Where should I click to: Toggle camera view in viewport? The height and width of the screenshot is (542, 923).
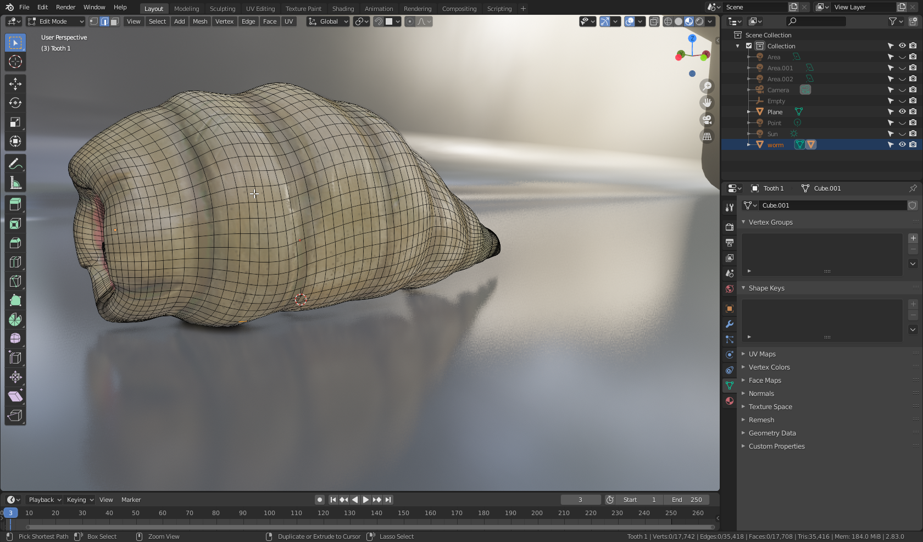pos(707,120)
